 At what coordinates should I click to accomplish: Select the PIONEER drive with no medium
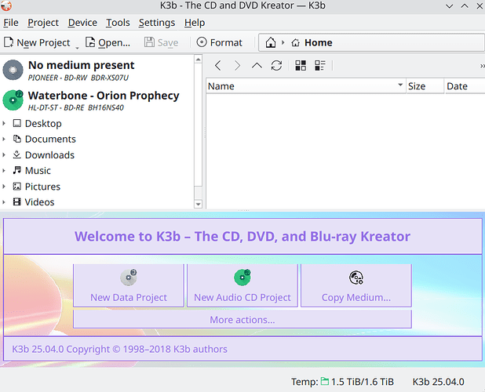tap(97, 71)
